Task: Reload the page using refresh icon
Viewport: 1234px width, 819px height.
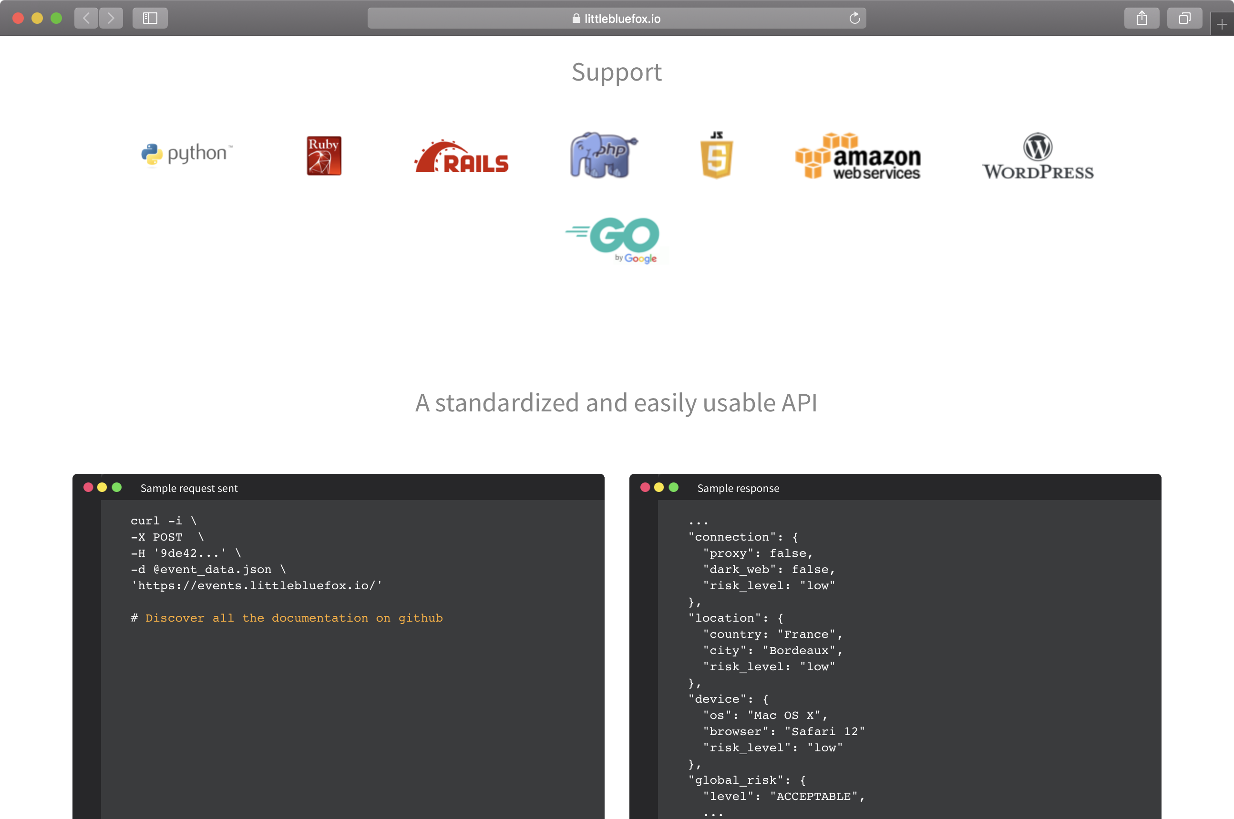Action: tap(855, 18)
